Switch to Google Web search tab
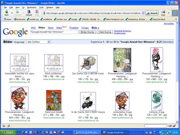Screen dimensions: 180x135 (x=33, y=28)
